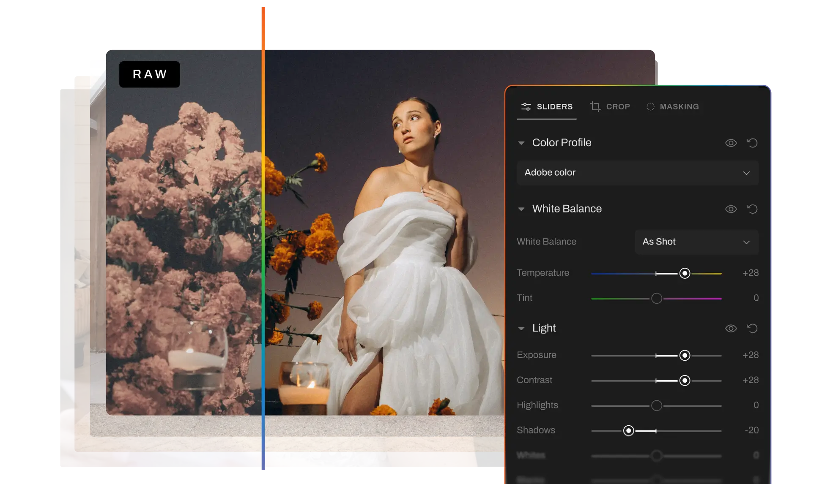Screen dimensions: 822x484
Task: Click the Tint value 0
Action: click(756, 298)
